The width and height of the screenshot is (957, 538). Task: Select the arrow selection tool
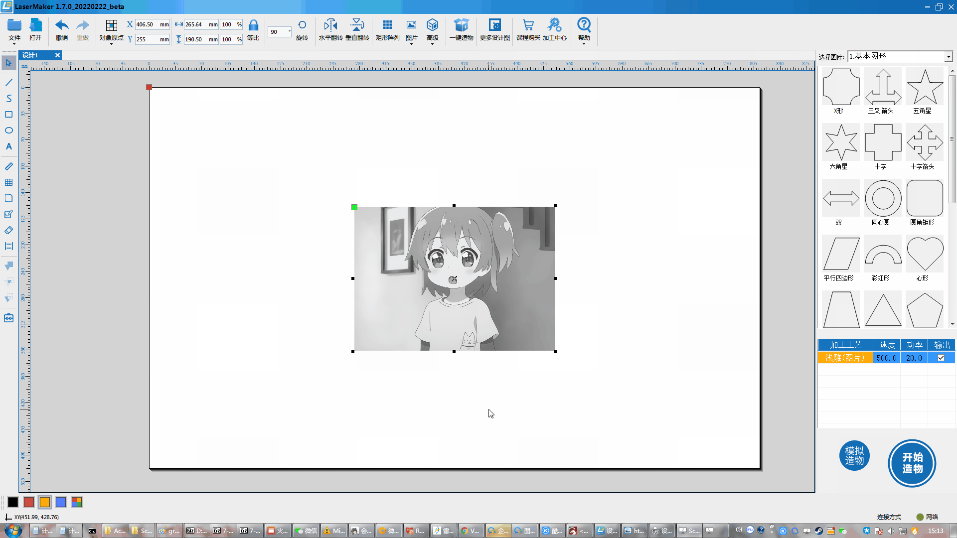click(x=8, y=63)
